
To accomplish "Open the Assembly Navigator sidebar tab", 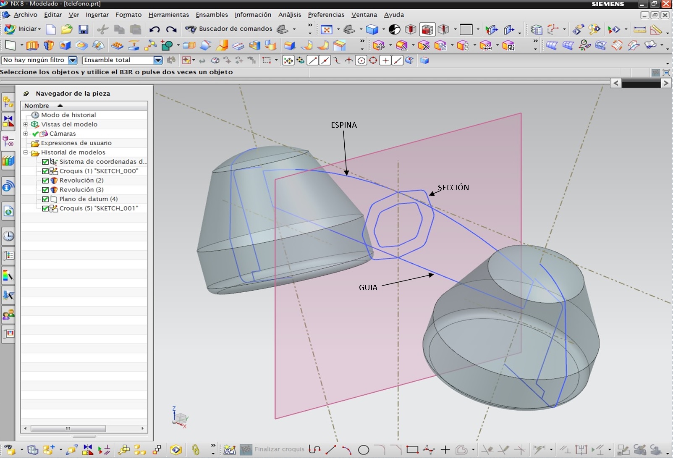I will (x=8, y=102).
